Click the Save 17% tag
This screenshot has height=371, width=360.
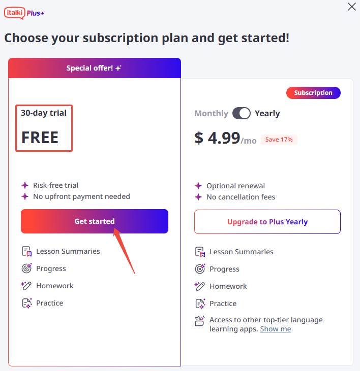click(x=279, y=140)
